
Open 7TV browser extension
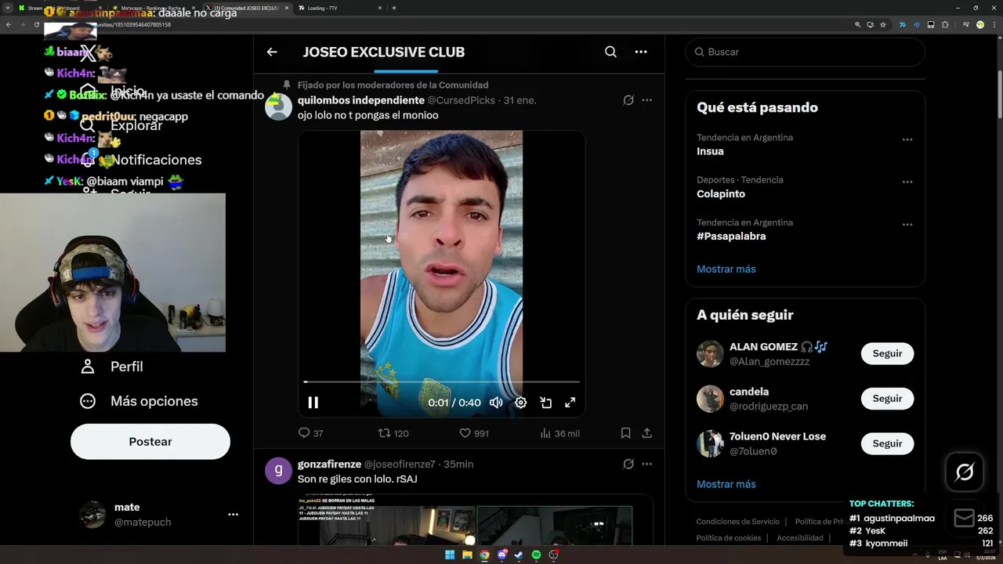903,24
